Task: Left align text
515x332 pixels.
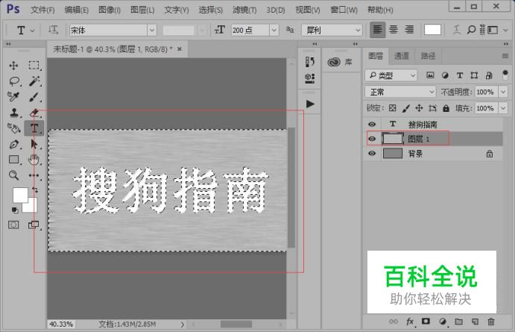Action: (377, 30)
